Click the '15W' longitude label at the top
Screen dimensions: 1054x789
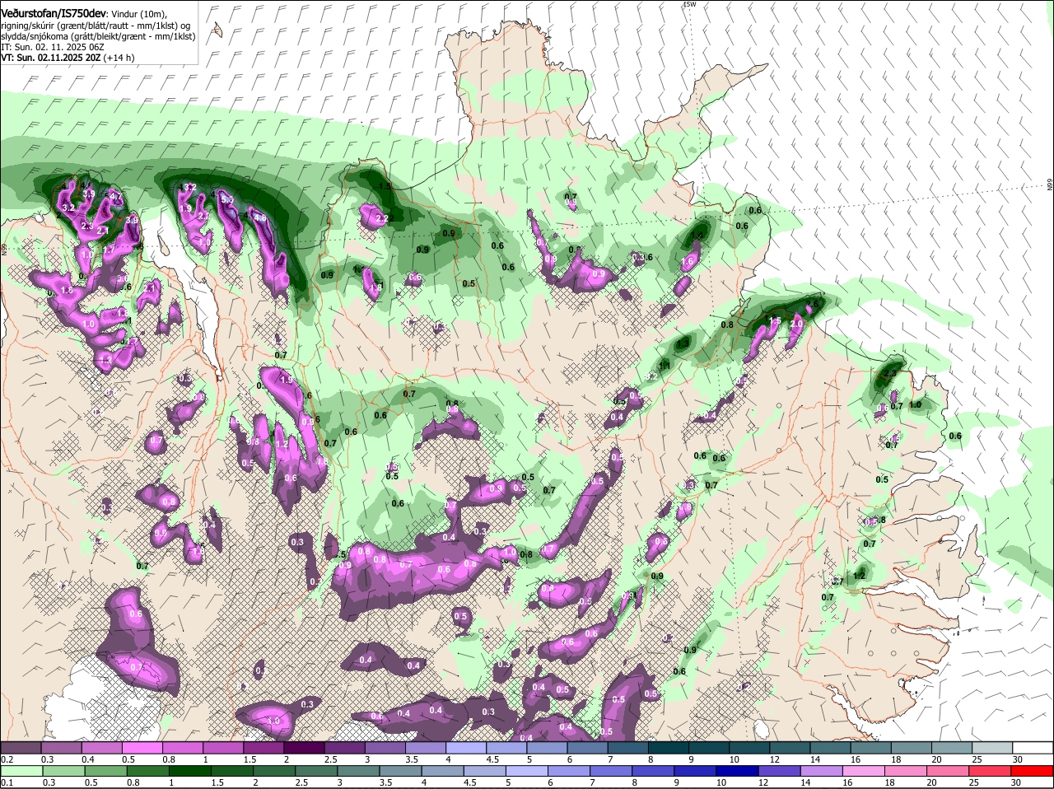pyautogui.click(x=690, y=4)
